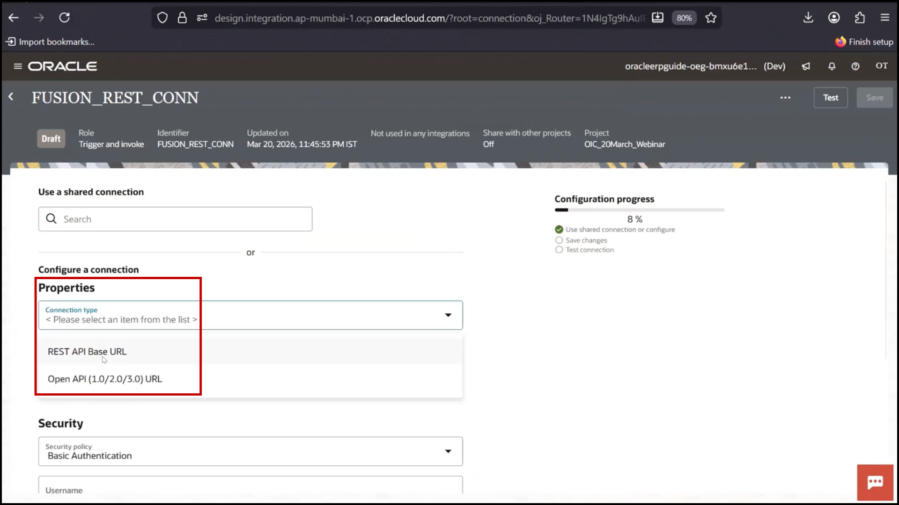Open announcements megaphone icon

pyautogui.click(x=806, y=66)
